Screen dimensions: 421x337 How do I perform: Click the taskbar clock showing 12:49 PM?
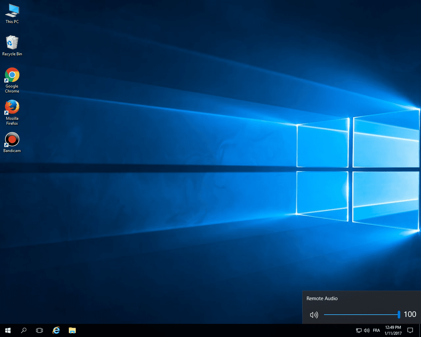tap(393, 330)
